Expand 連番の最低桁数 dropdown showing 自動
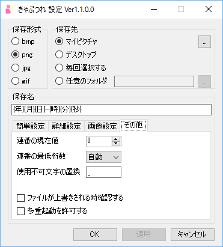 point(103,157)
